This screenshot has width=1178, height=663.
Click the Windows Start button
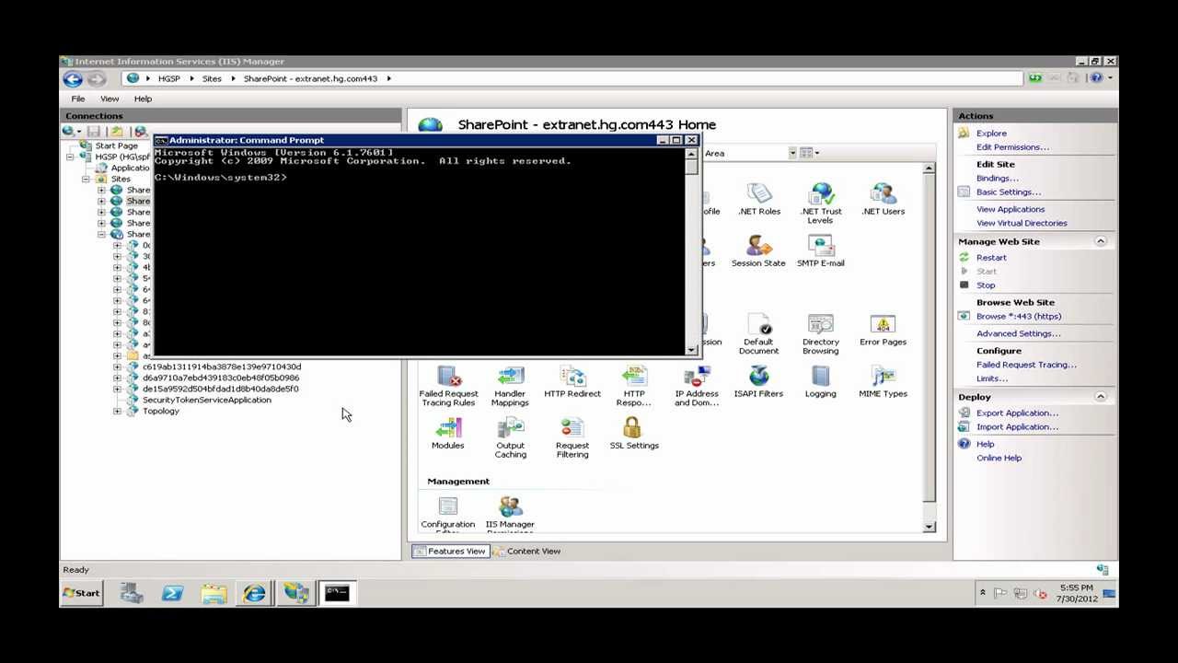(x=81, y=593)
